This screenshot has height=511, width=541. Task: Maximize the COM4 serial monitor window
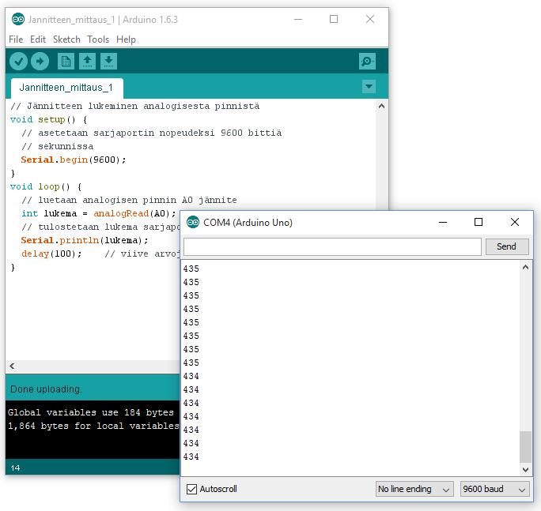click(x=479, y=222)
